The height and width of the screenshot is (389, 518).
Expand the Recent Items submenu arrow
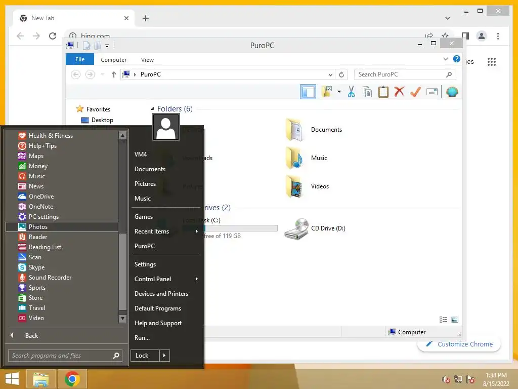point(197,231)
